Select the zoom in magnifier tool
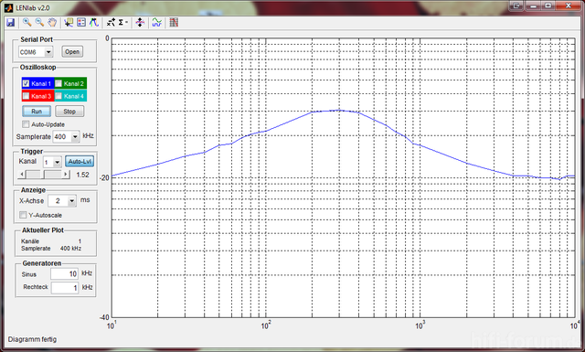Image resolution: width=585 pixels, height=352 pixels. tap(27, 22)
